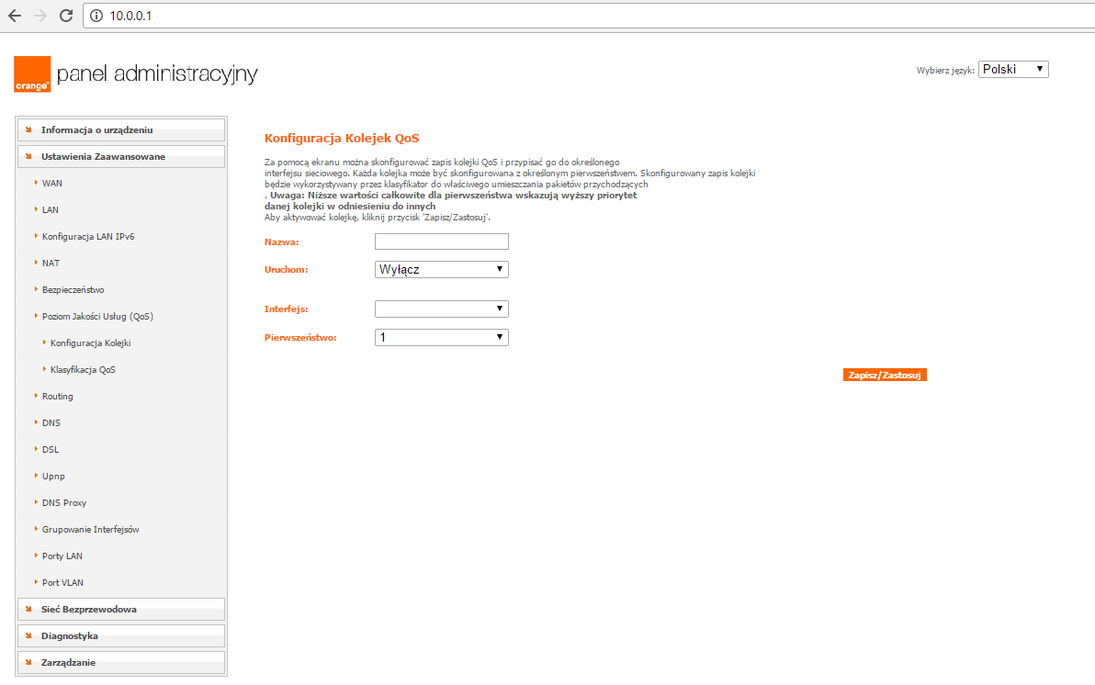Image resolution: width=1095 pixels, height=685 pixels.
Task: Select Poziom Jakości Usług (QoS)
Action: pyautogui.click(x=97, y=316)
